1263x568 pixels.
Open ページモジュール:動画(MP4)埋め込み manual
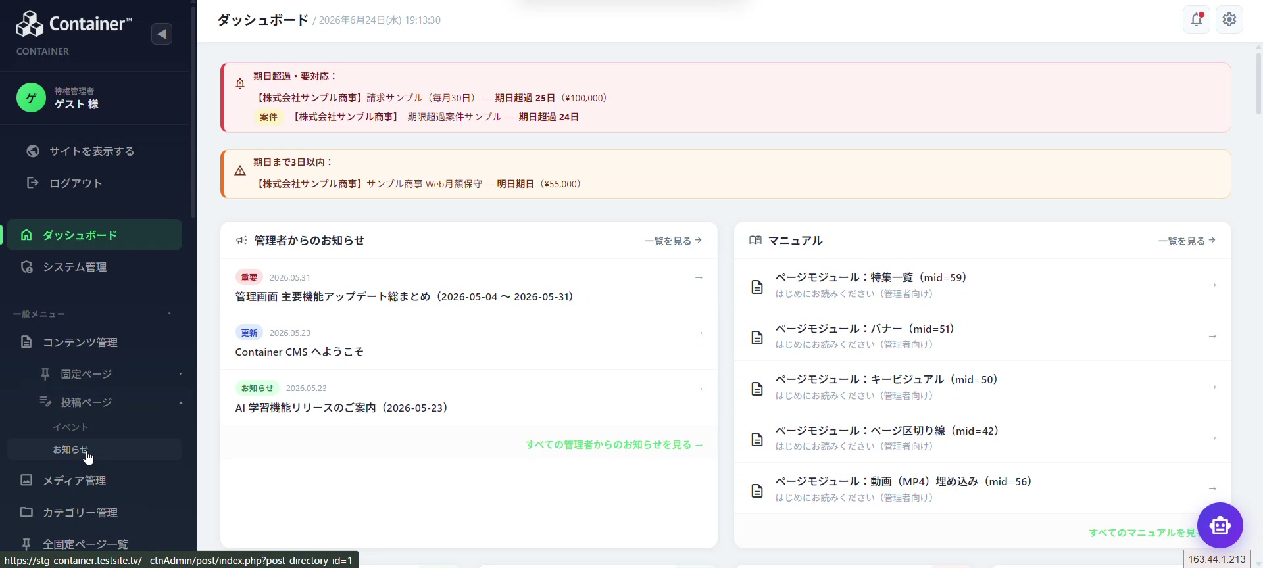982,488
